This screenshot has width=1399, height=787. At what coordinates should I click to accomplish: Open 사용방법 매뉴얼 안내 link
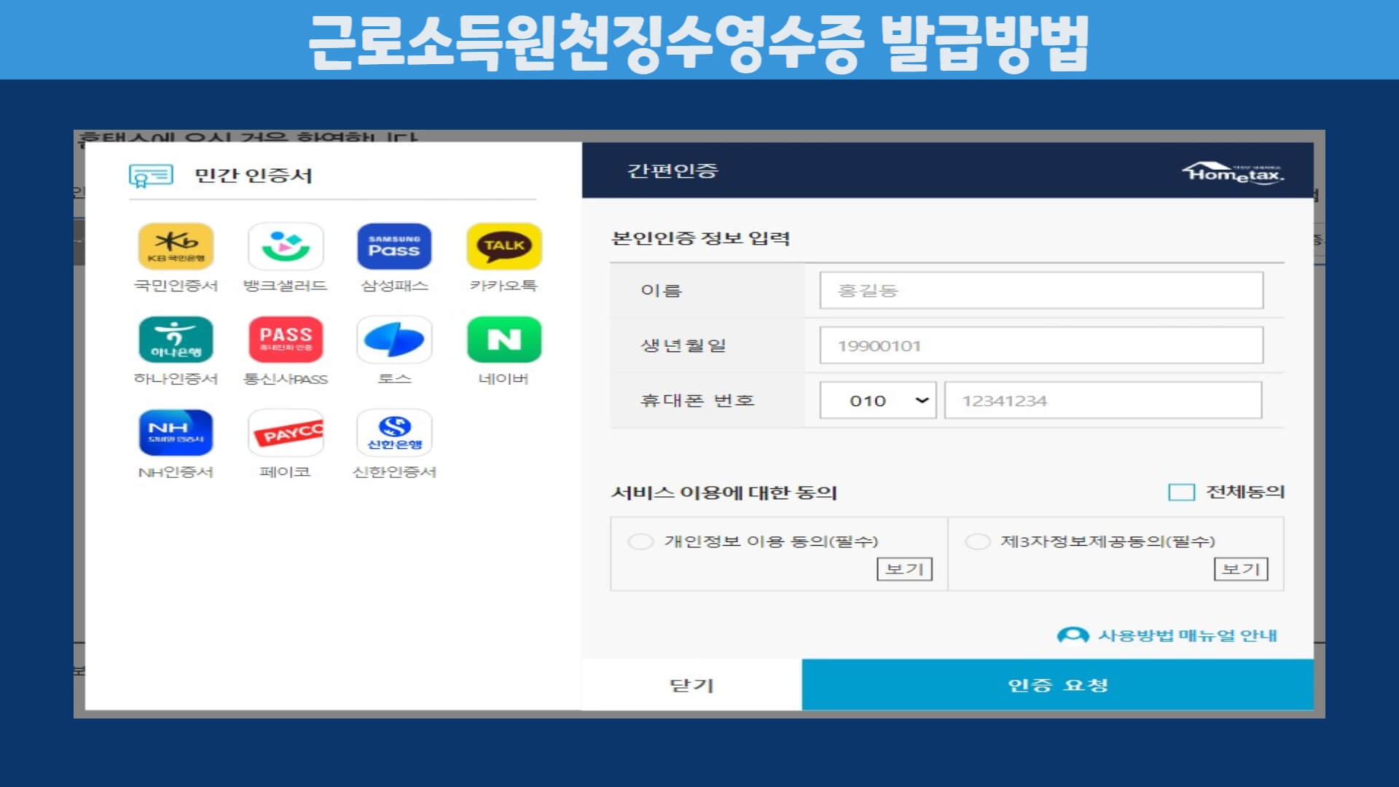coord(1186,635)
